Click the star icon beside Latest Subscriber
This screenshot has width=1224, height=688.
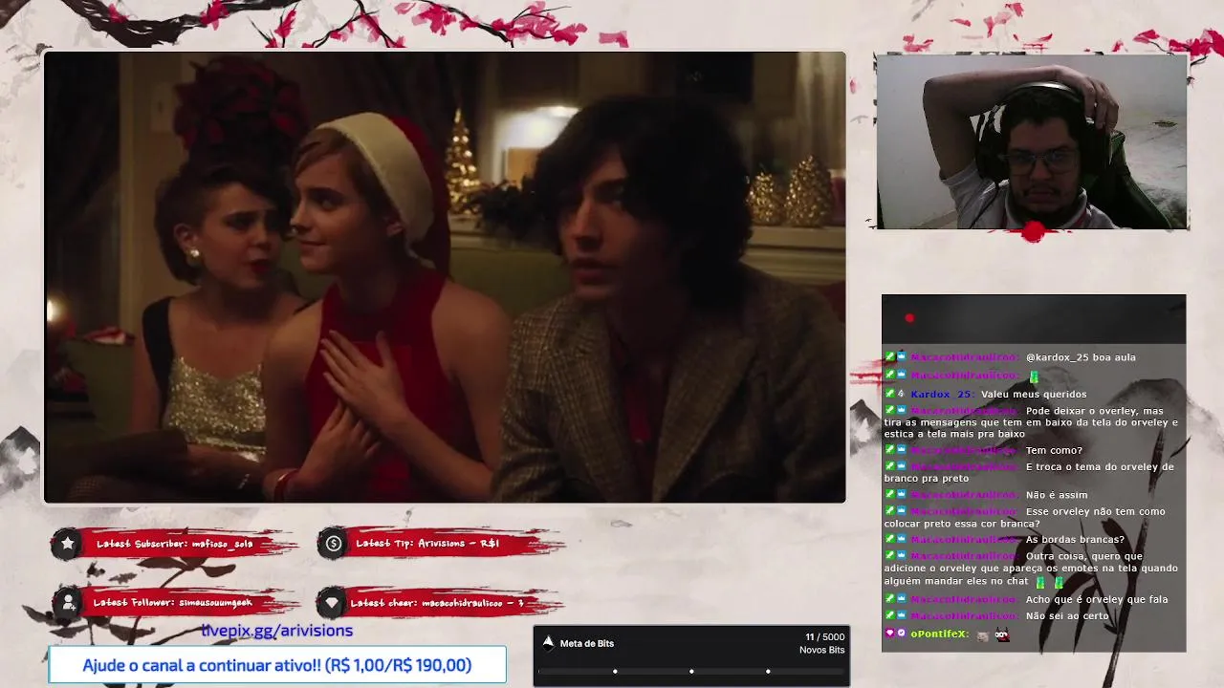pyautogui.click(x=68, y=544)
